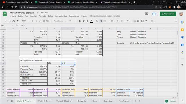Insert a chart from toolbar
Image resolution: width=186 pixels, height=104 pixels.
[142, 21]
